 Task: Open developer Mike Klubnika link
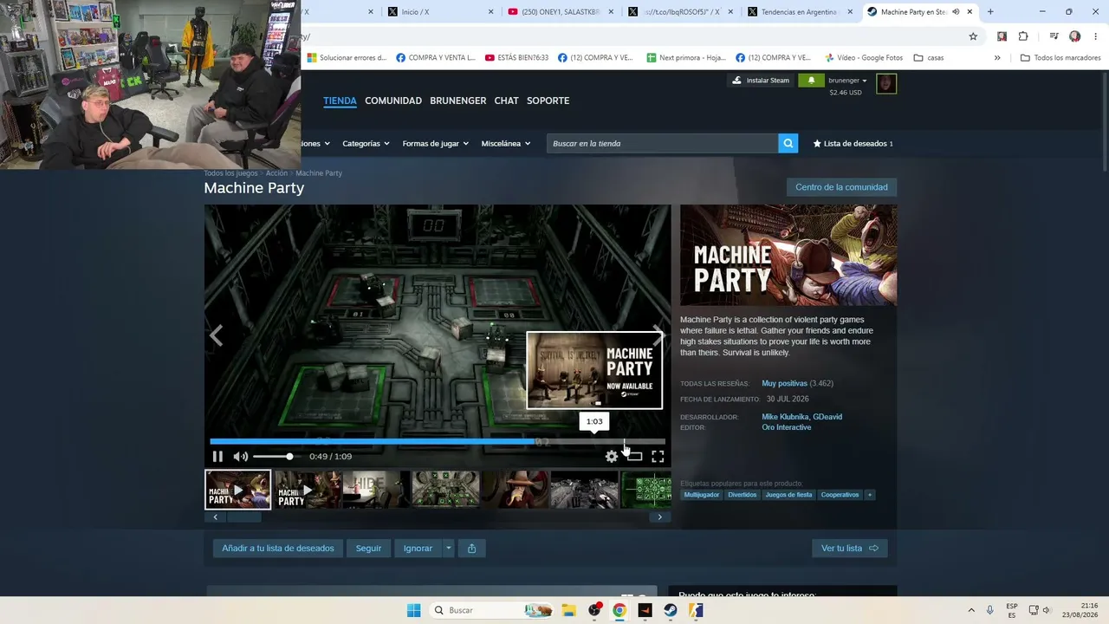pyautogui.click(x=784, y=417)
